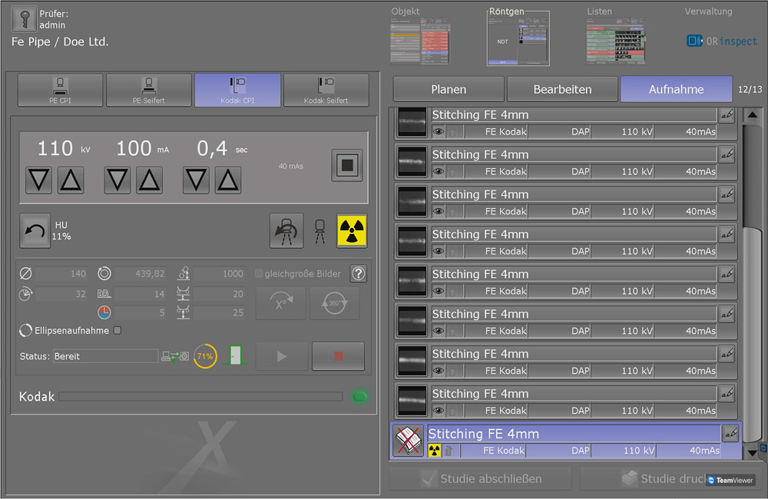
Task: Open the help question mark button
Action: (359, 273)
